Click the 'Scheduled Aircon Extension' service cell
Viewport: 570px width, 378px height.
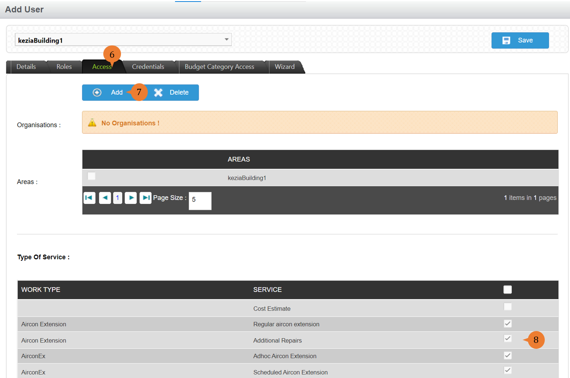pos(291,372)
